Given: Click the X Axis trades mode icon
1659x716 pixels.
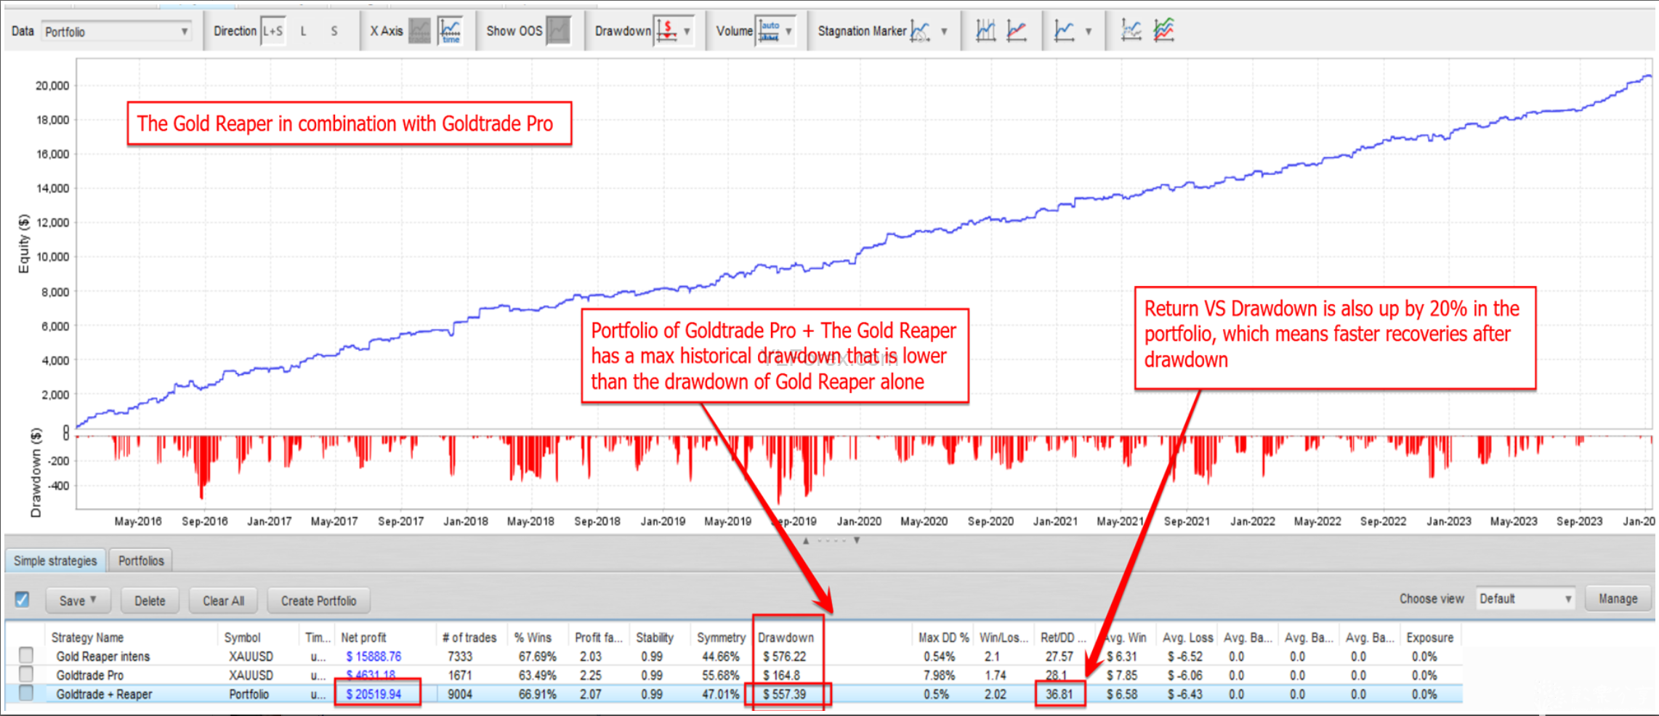Looking at the screenshot, I should tap(419, 31).
